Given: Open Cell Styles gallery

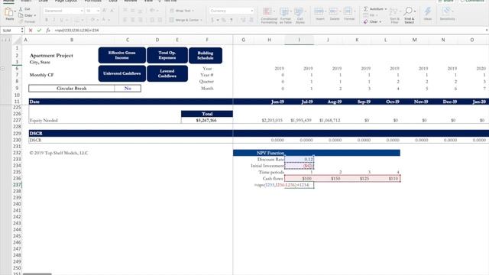Looking at the screenshot, I should (300, 15).
